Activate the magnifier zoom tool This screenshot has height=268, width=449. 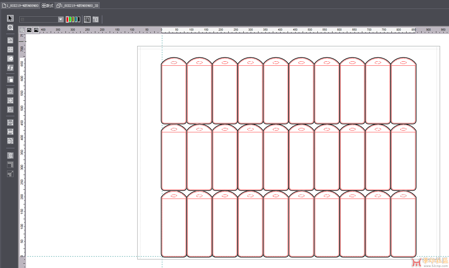[x=10, y=27]
